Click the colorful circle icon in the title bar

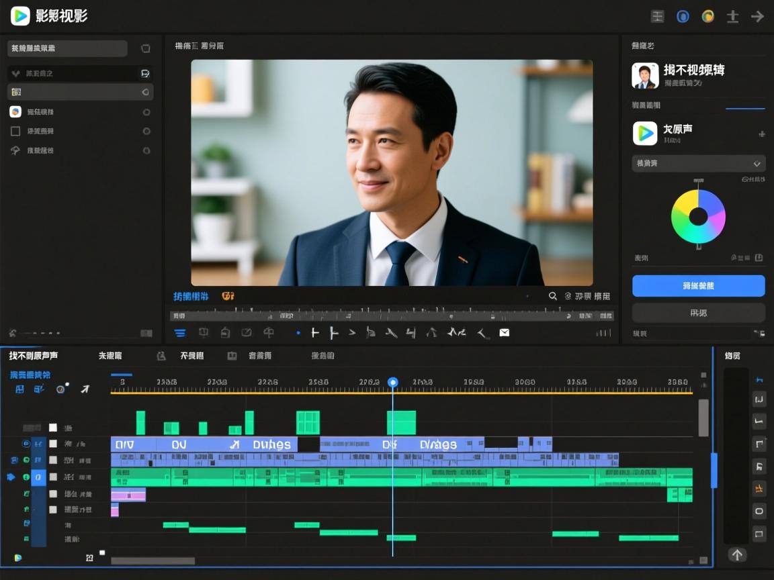tap(708, 16)
